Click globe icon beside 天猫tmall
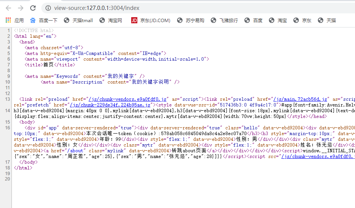355x208 pixels. point(67,20)
